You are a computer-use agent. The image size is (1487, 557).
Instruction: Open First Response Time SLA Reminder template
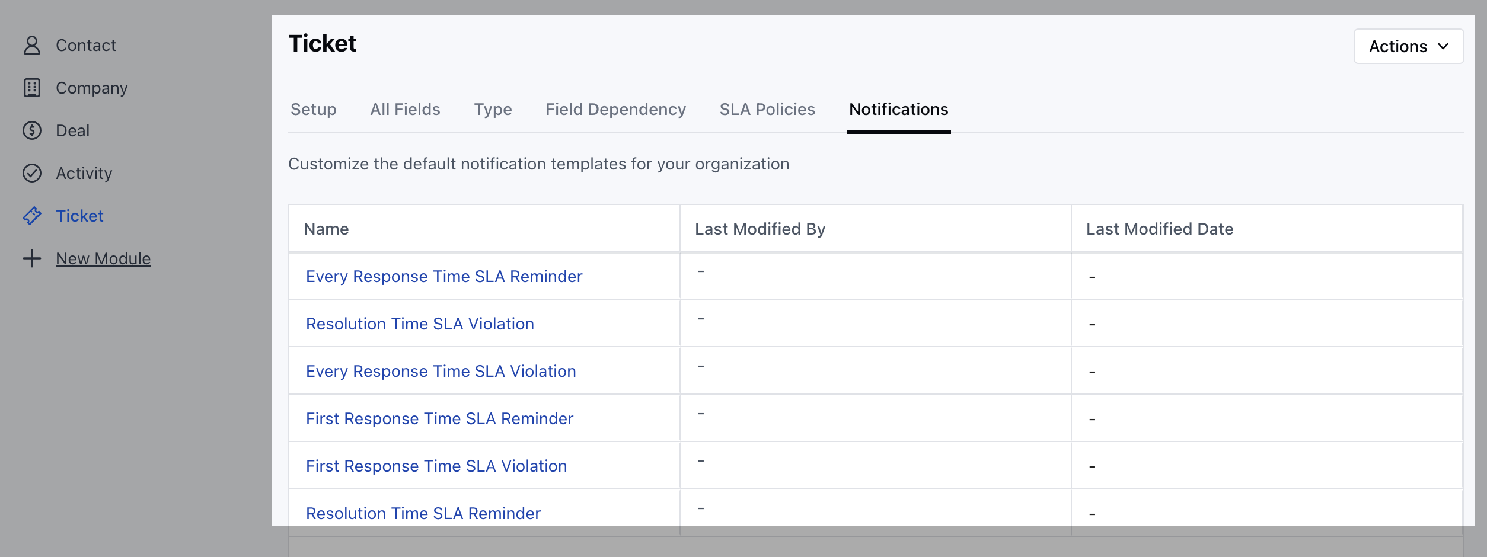click(439, 418)
